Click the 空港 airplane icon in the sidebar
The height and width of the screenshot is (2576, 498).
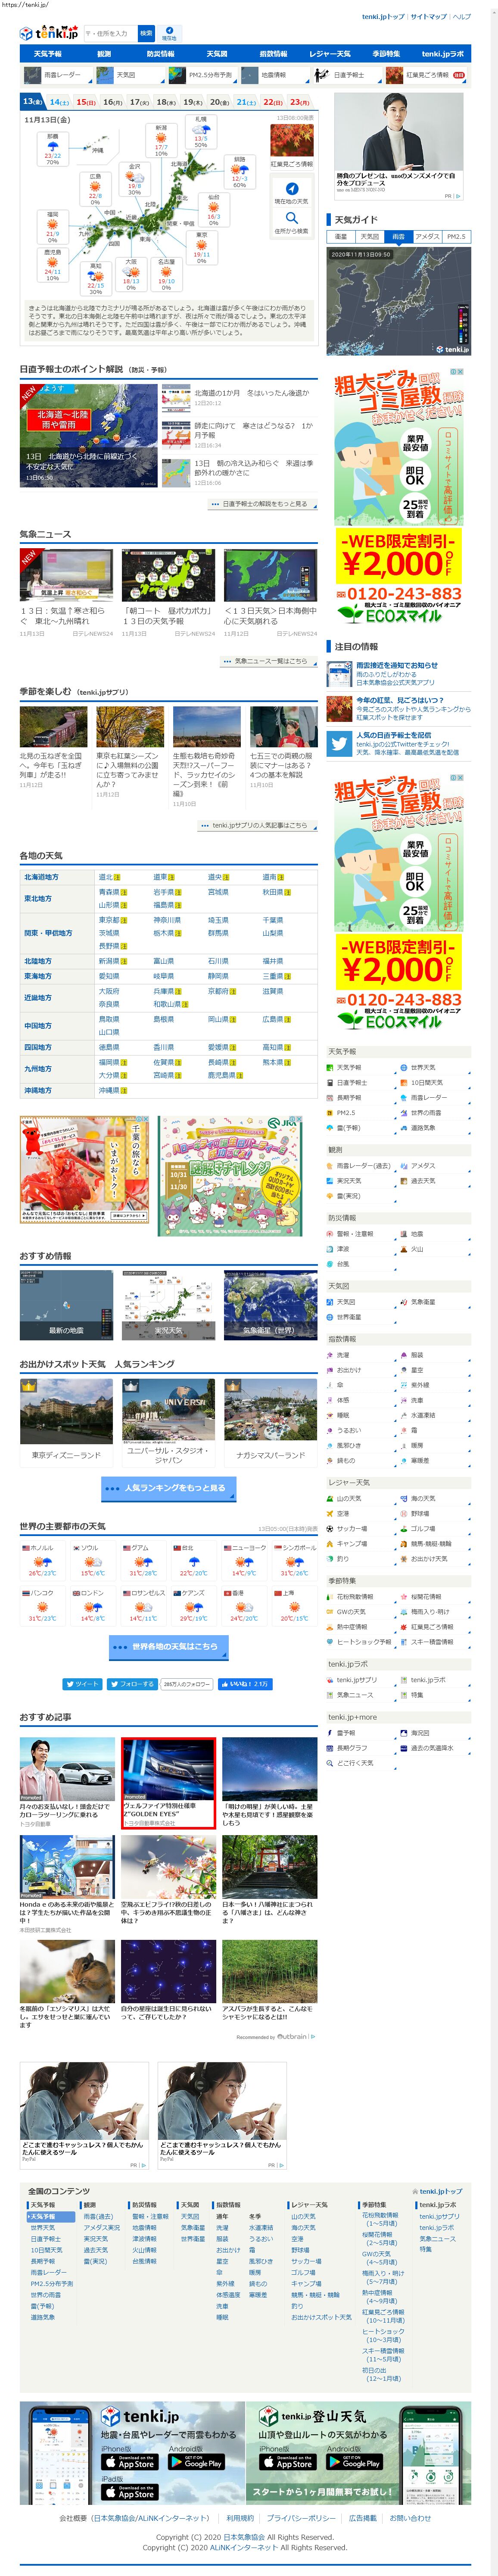point(330,1514)
